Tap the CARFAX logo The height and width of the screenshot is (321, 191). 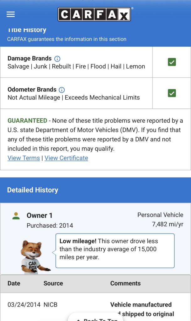point(94,14)
